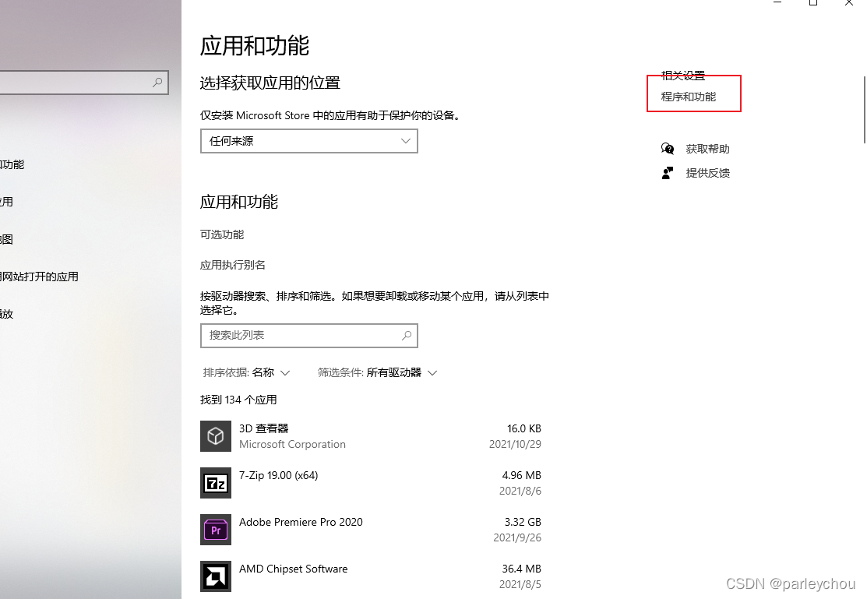867x599 pixels.
Task: Open 排序依据: 名称 sort dropdown
Action: (x=247, y=373)
